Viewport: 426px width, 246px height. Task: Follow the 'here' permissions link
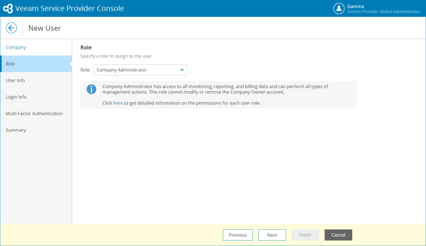118,103
